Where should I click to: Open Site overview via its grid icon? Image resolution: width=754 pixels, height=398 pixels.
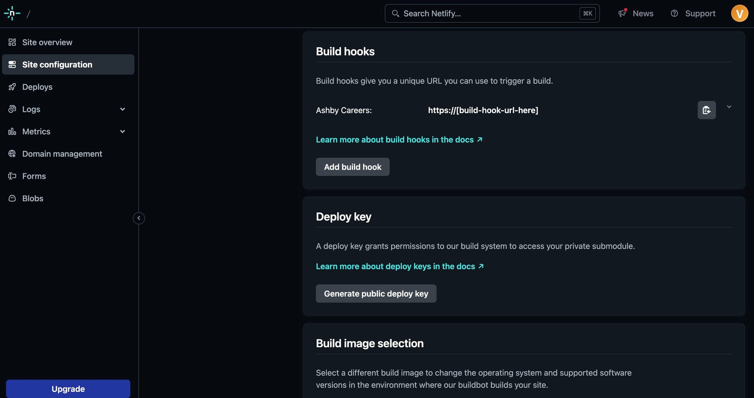pyautogui.click(x=13, y=42)
